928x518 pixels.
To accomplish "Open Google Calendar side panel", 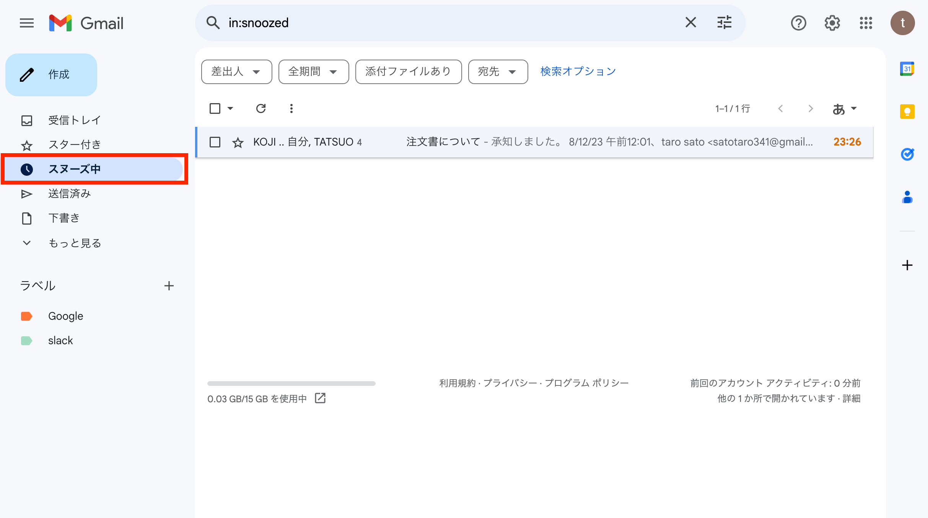I will (907, 69).
